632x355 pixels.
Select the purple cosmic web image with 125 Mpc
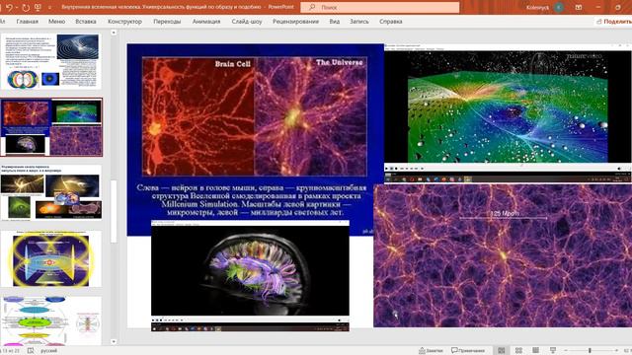pyautogui.click(x=503, y=255)
